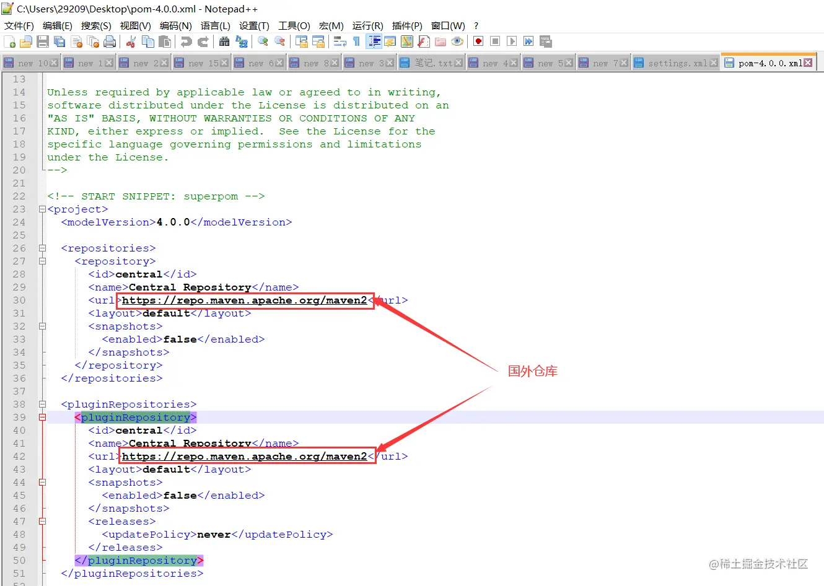Image resolution: width=824 pixels, height=586 pixels.
Task: Click the Open file folder icon
Action: coord(26,42)
